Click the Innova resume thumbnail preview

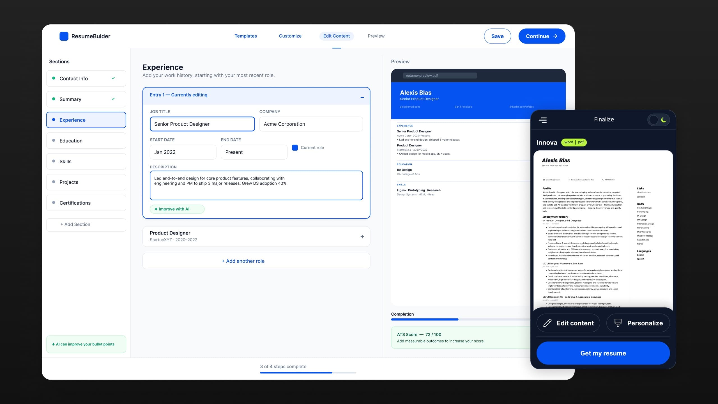tap(603, 230)
